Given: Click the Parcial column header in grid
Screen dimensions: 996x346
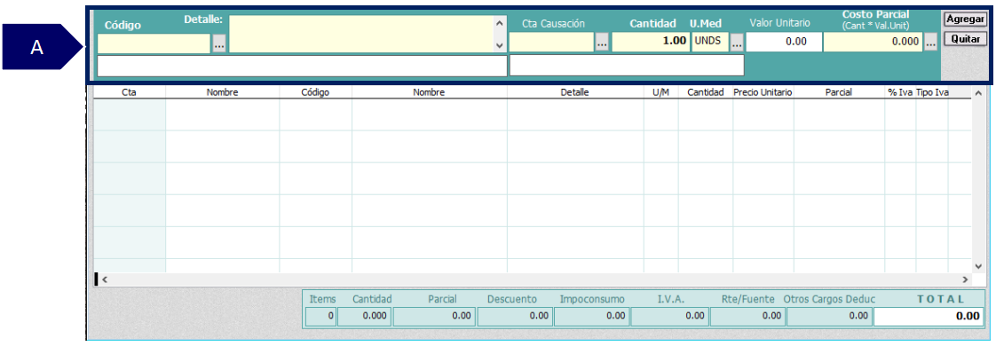Looking at the screenshot, I should coord(839,92).
